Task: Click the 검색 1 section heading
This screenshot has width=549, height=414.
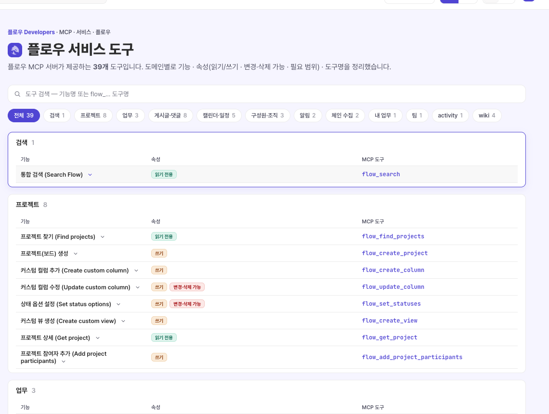Action: 25,142
